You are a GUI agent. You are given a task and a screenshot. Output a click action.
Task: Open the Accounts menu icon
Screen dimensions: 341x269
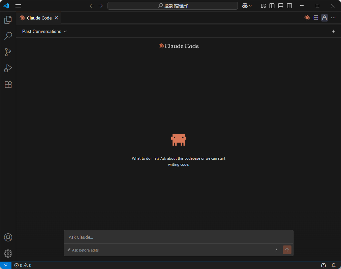pos(8,237)
